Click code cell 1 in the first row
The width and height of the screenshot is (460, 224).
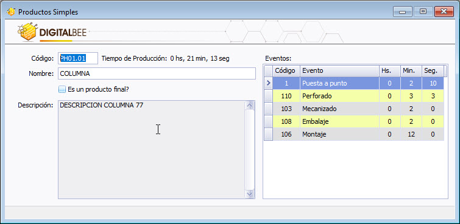click(286, 83)
